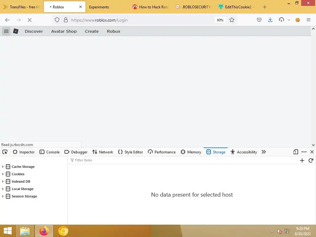Open the Save to Pocket icon

[x=259, y=20]
